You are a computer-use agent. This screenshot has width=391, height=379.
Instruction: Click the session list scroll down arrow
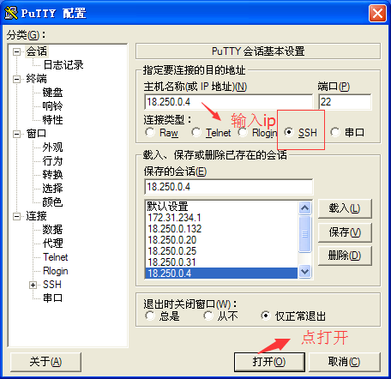304,271
